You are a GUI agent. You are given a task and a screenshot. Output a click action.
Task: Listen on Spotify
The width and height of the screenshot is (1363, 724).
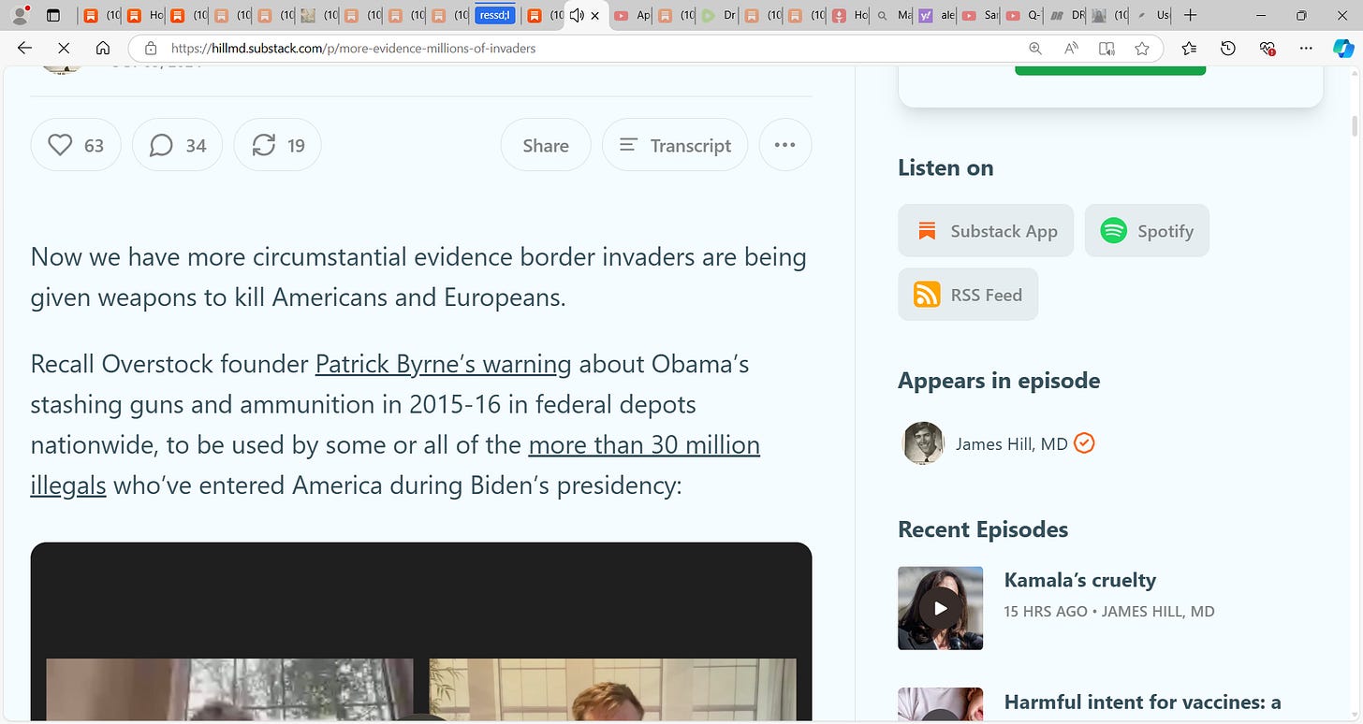[x=1147, y=230]
